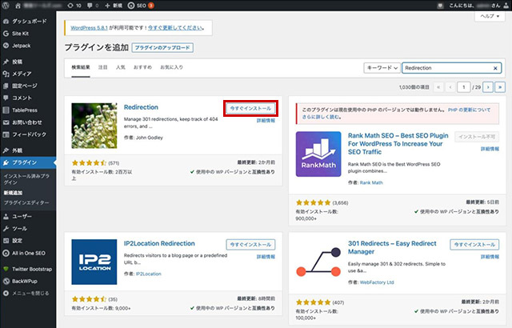
Task: Open IP2Location author link
Action: pos(149,274)
